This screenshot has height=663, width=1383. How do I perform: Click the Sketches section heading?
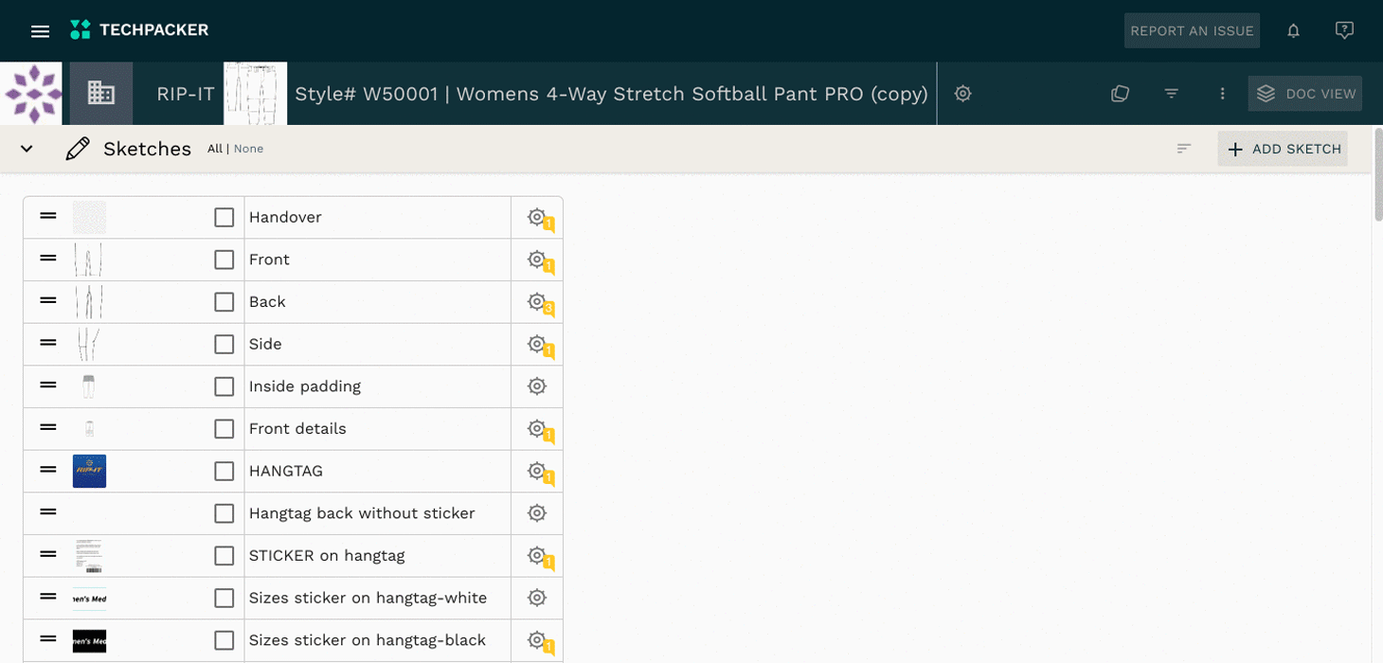point(147,149)
